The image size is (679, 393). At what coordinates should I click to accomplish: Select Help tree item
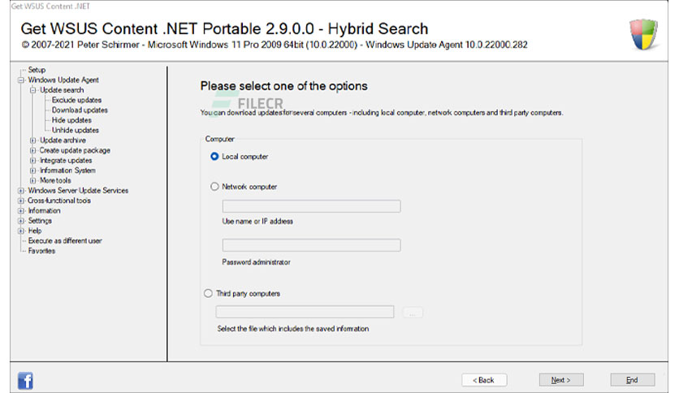35,231
